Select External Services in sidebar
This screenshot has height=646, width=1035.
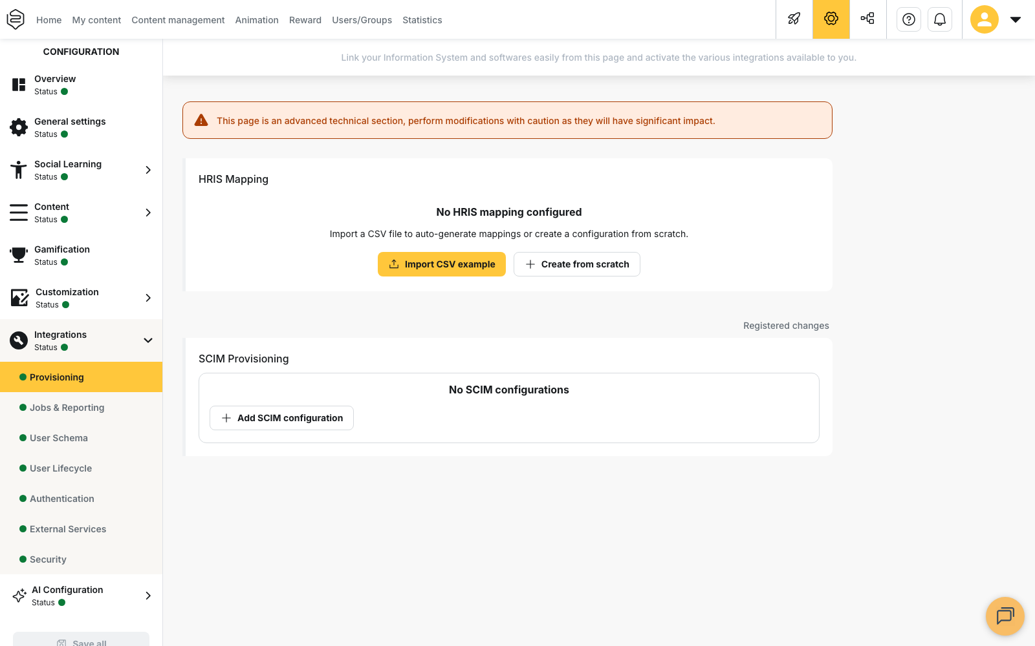81,529
